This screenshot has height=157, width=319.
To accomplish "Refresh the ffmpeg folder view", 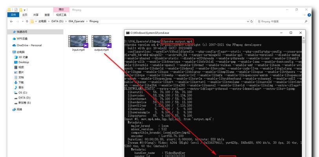I will 252,21.
